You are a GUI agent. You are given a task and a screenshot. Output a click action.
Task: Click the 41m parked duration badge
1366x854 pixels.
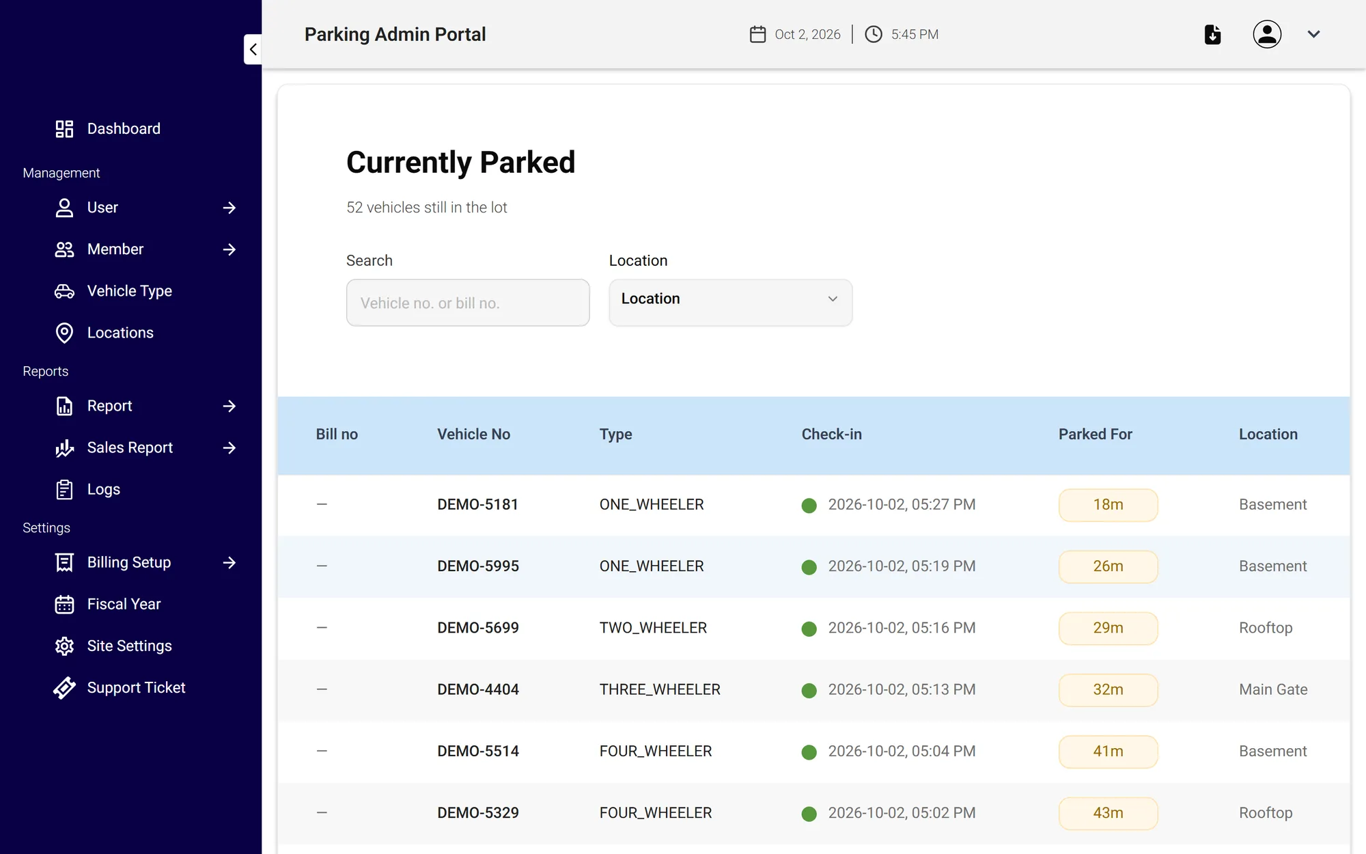(1108, 752)
